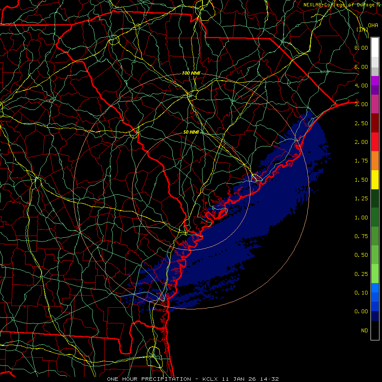Click the 1.75 scale label
382x382 pixels.
[x=361, y=161]
